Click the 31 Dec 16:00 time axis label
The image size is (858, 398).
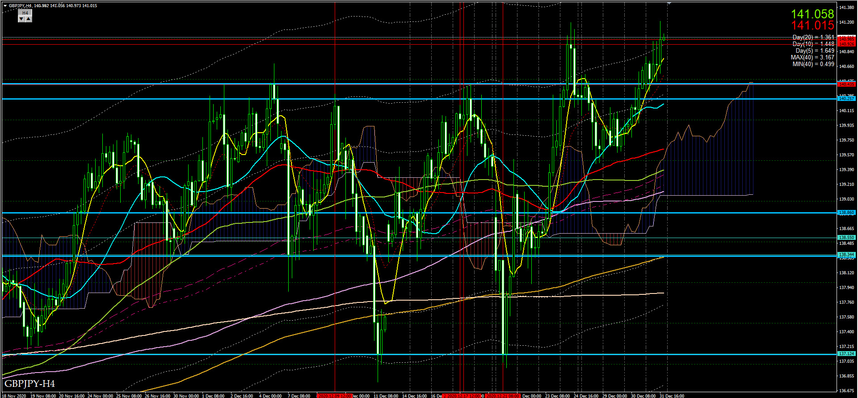click(x=672, y=396)
